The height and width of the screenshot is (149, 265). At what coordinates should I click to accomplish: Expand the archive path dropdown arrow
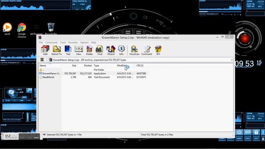click(232, 60)
